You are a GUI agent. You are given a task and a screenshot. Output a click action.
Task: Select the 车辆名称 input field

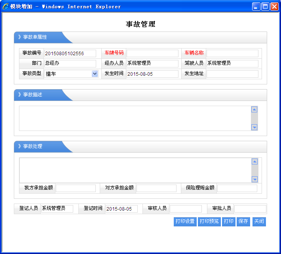[x=232, y=53]
